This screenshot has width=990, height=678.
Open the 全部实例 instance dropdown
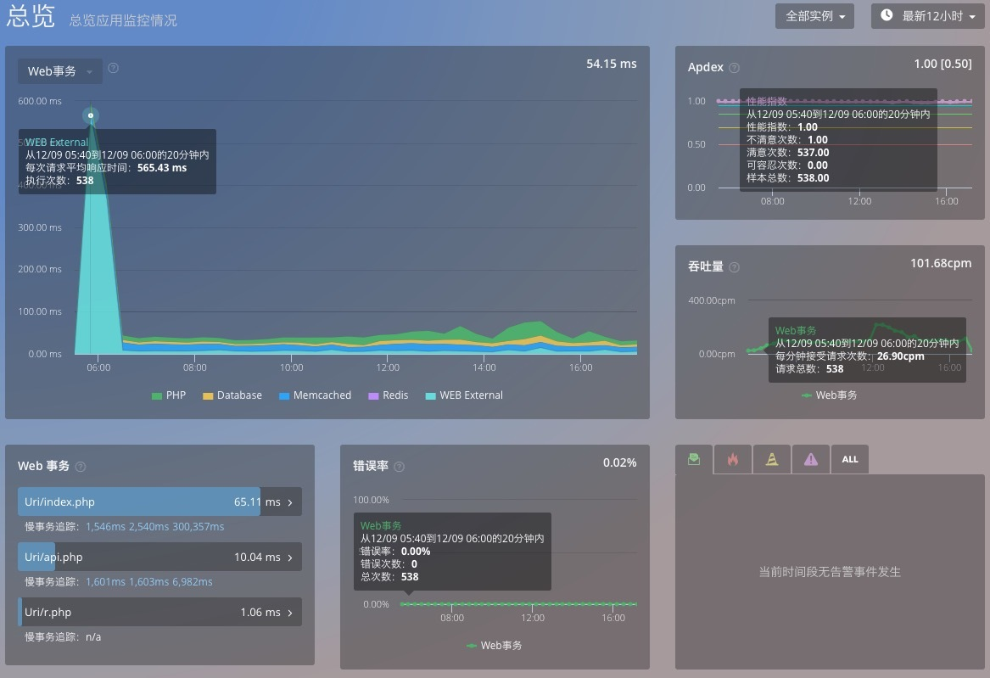tap(814, 16)
